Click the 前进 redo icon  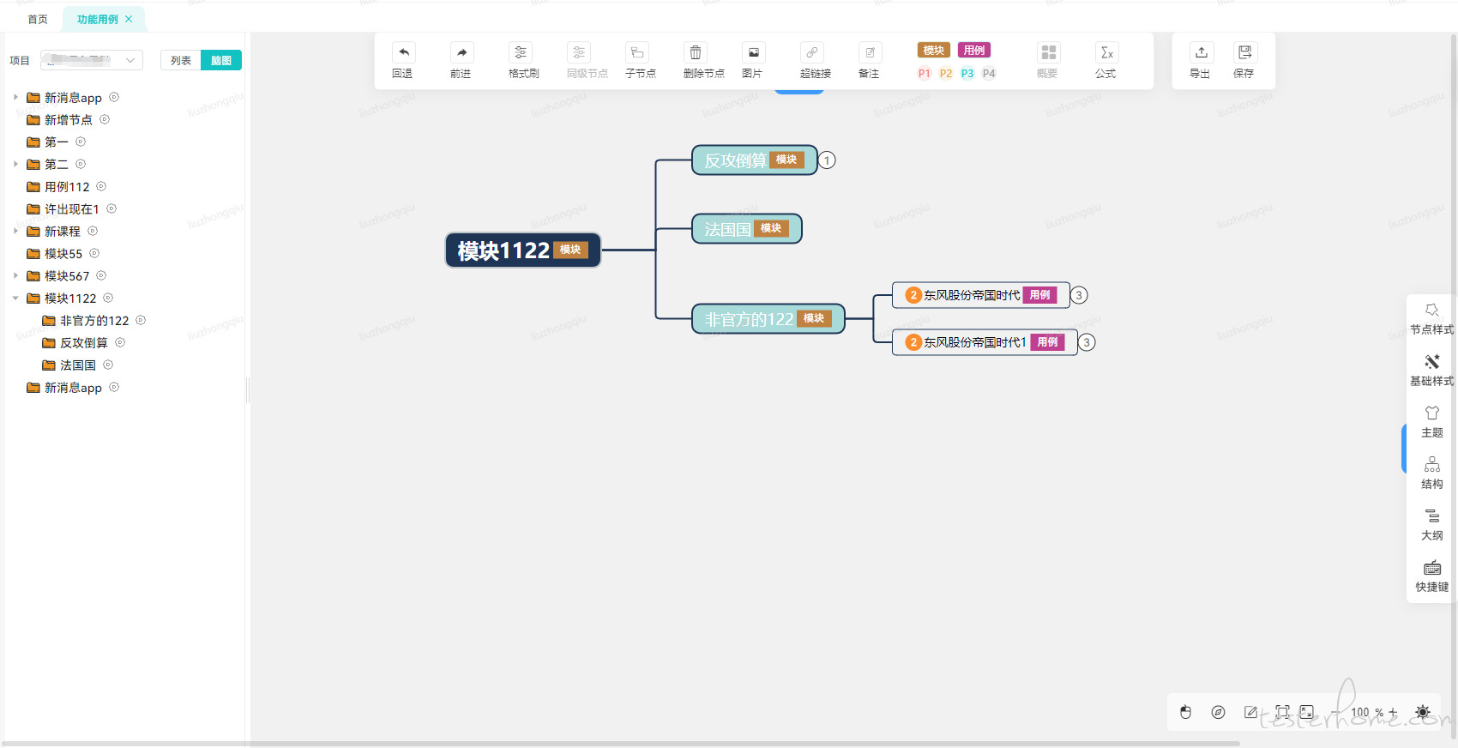coord(461,52)
